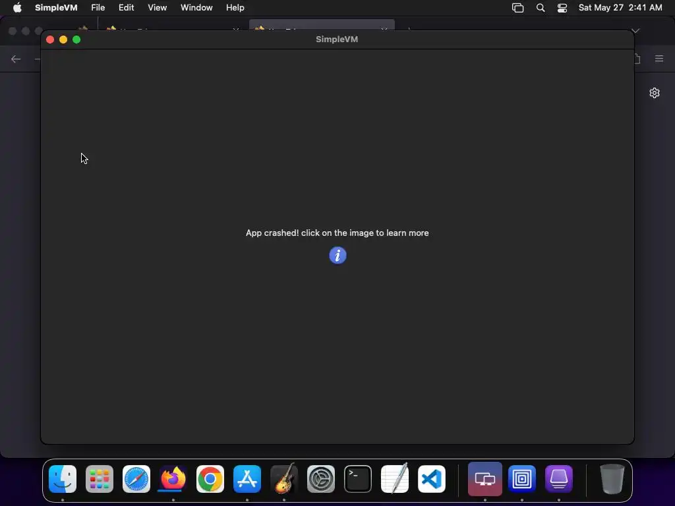Click the date and time in menu bar

(620, 8)
